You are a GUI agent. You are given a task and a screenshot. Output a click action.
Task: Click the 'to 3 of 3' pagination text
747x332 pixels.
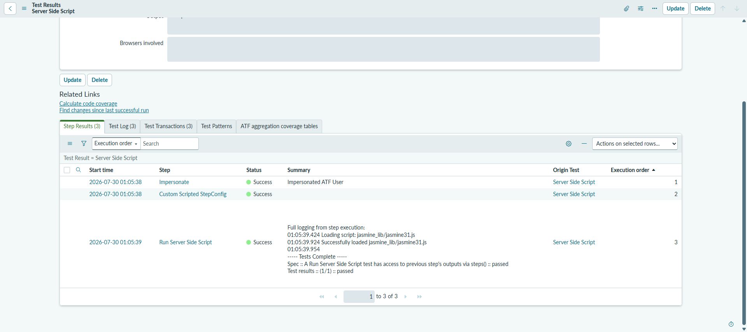(x=387, y=296)
